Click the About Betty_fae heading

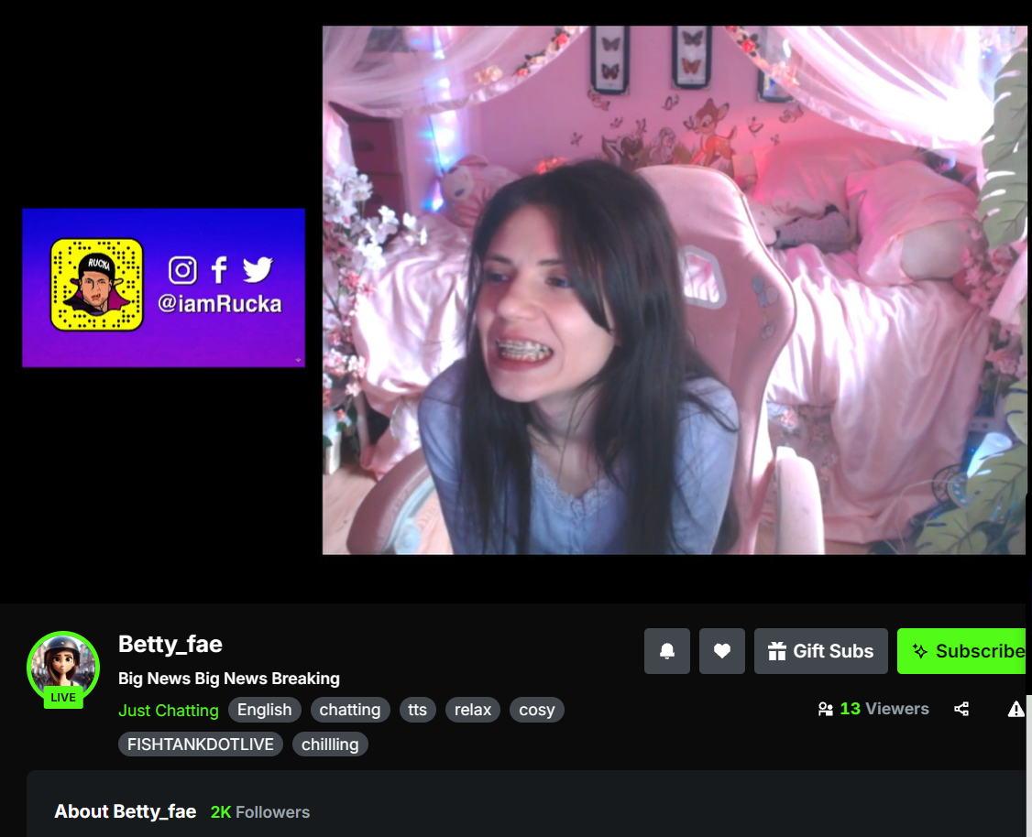(x=125, y=812)
